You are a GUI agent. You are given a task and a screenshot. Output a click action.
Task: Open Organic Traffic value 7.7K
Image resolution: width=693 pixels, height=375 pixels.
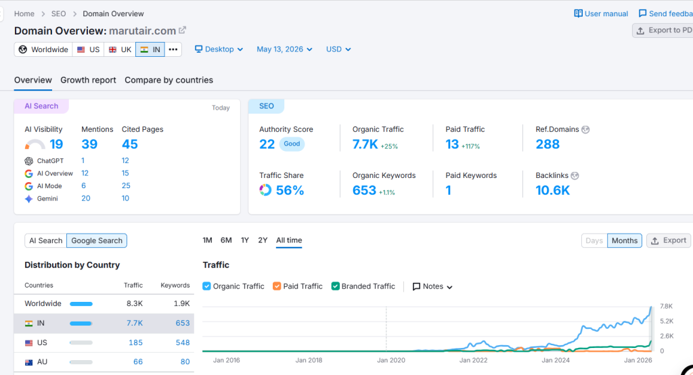click(365, 144)
